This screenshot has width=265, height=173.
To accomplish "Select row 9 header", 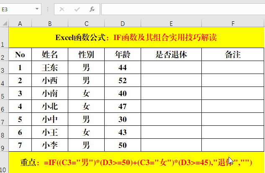I will pos(4,145).
